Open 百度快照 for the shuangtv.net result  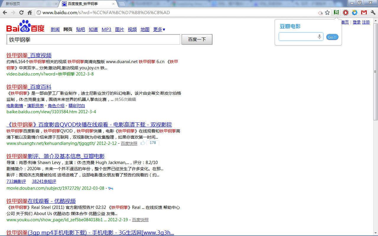click(129, 143)
